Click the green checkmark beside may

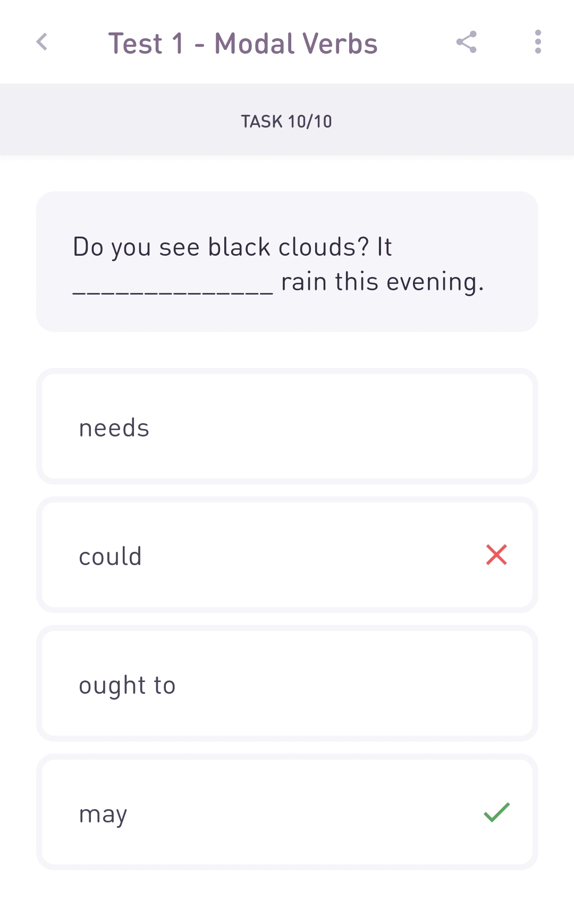pos(497,812)
